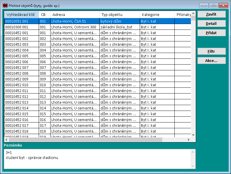231x174 pixels.
Task: Click the Poznámka field's scroll down arrow
Action: pos(193,166)
